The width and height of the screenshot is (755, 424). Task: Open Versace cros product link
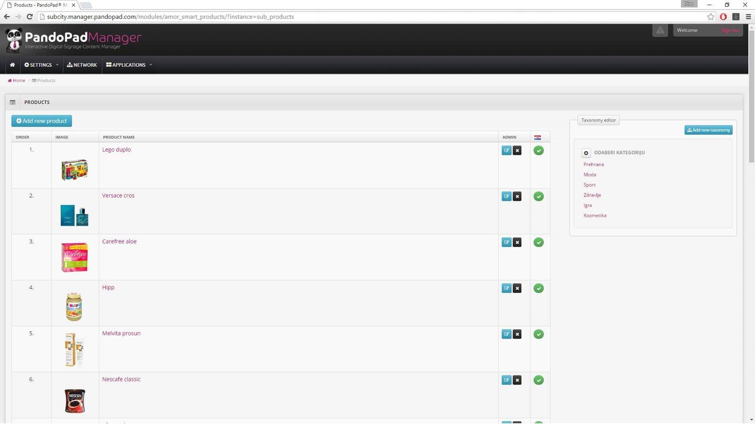tap(118, 196)
